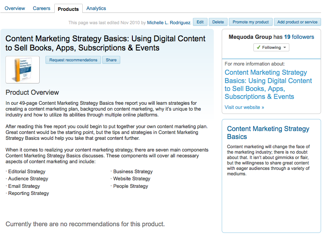Expand the Following dropdown arrow
Screen dimensions: 324x235
tap(285, 48)
